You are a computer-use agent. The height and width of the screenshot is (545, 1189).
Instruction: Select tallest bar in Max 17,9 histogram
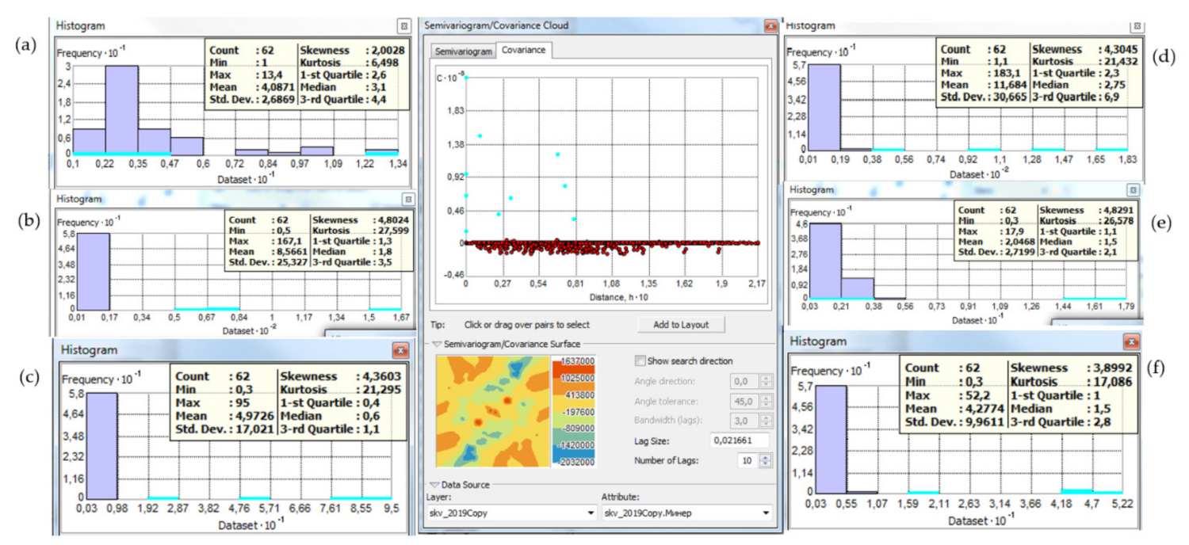(x=824, y=261)
